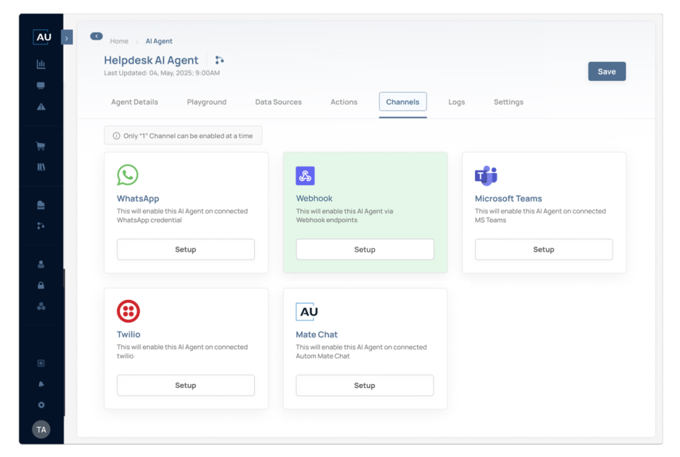
Task: Click the user profile icon in sidebar
Action: click(41, 264)
